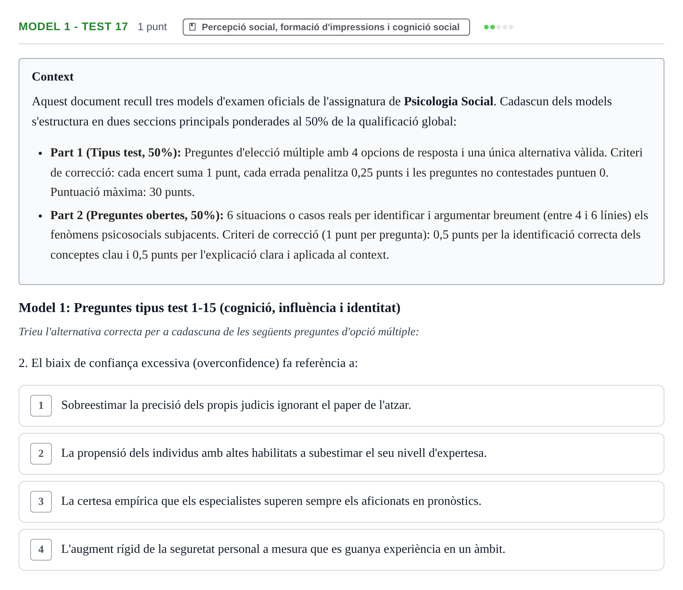
Task: Click the green difficulty dots indicator
Action: click(499, 27)
